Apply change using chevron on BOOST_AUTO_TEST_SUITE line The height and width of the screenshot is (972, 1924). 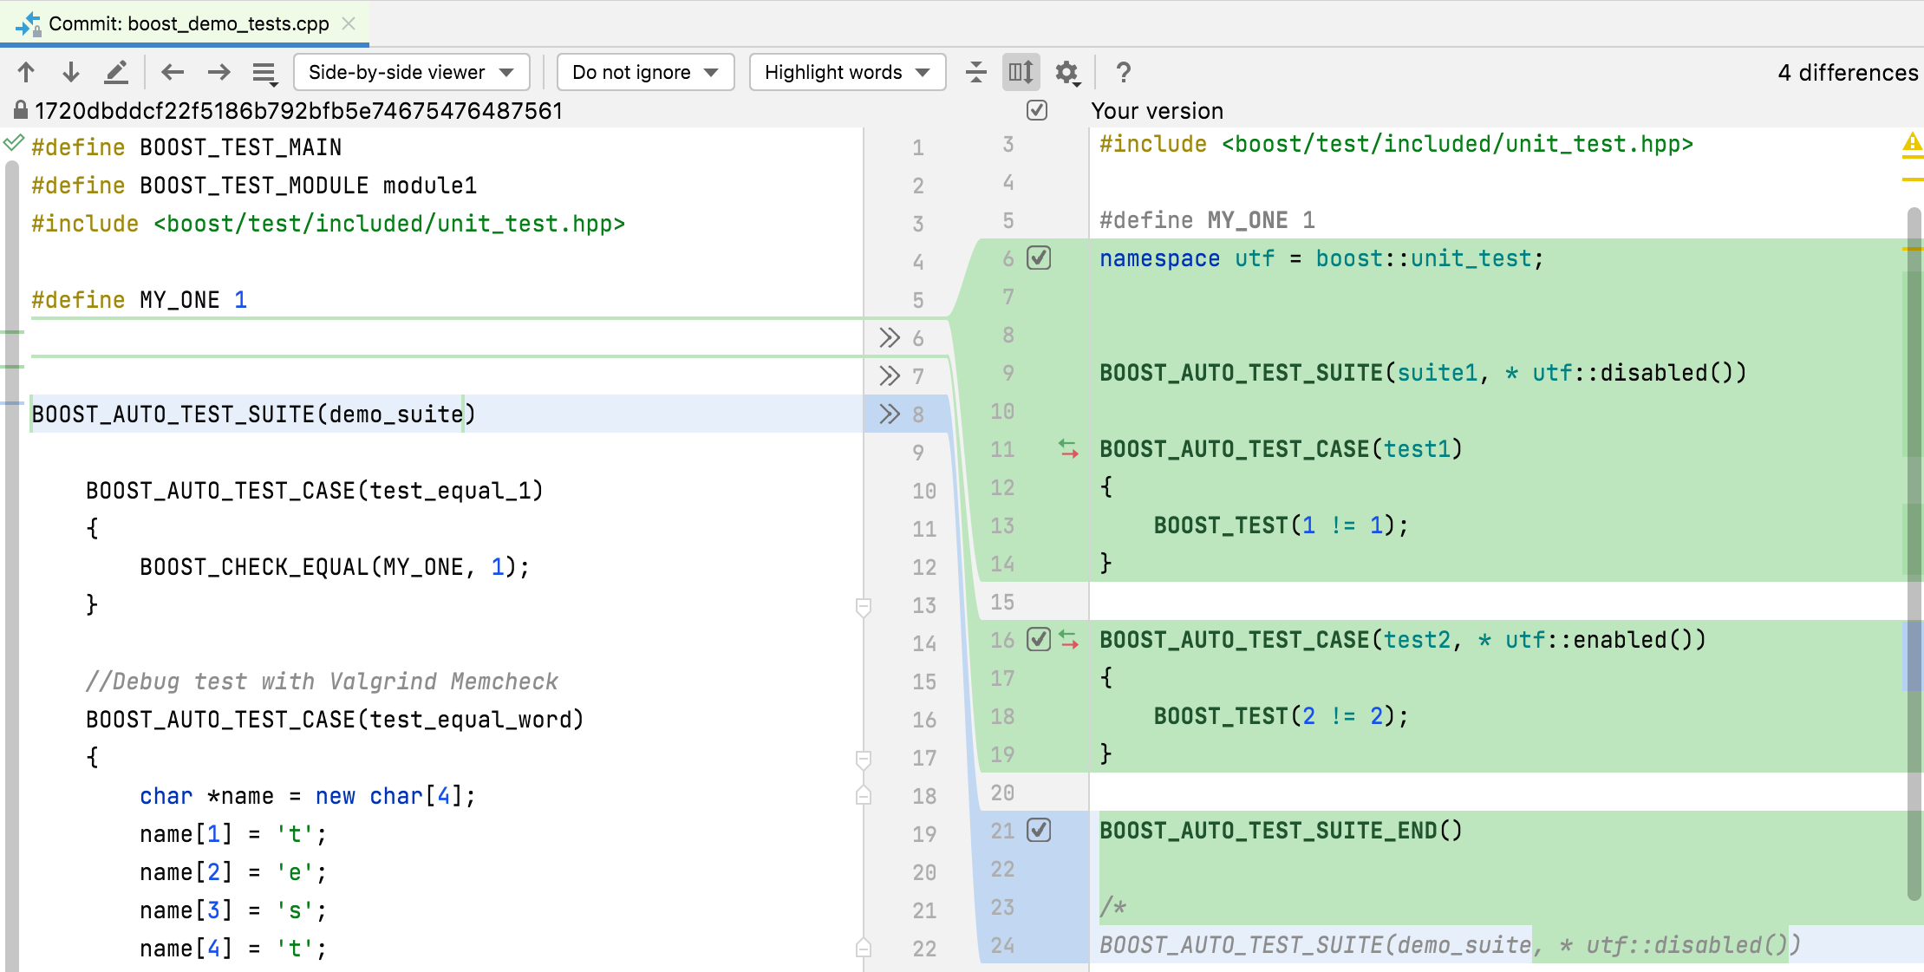pyautogui.click(x=889, y=414)
